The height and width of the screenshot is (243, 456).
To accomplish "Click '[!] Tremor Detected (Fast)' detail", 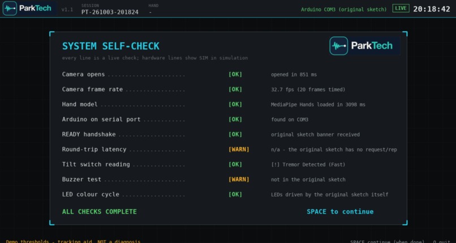I will [308, 165].
